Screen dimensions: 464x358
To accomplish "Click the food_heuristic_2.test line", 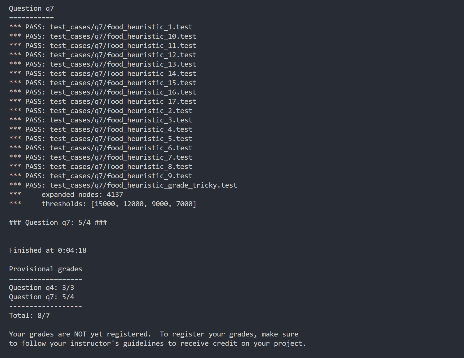I will pos(100,111).
